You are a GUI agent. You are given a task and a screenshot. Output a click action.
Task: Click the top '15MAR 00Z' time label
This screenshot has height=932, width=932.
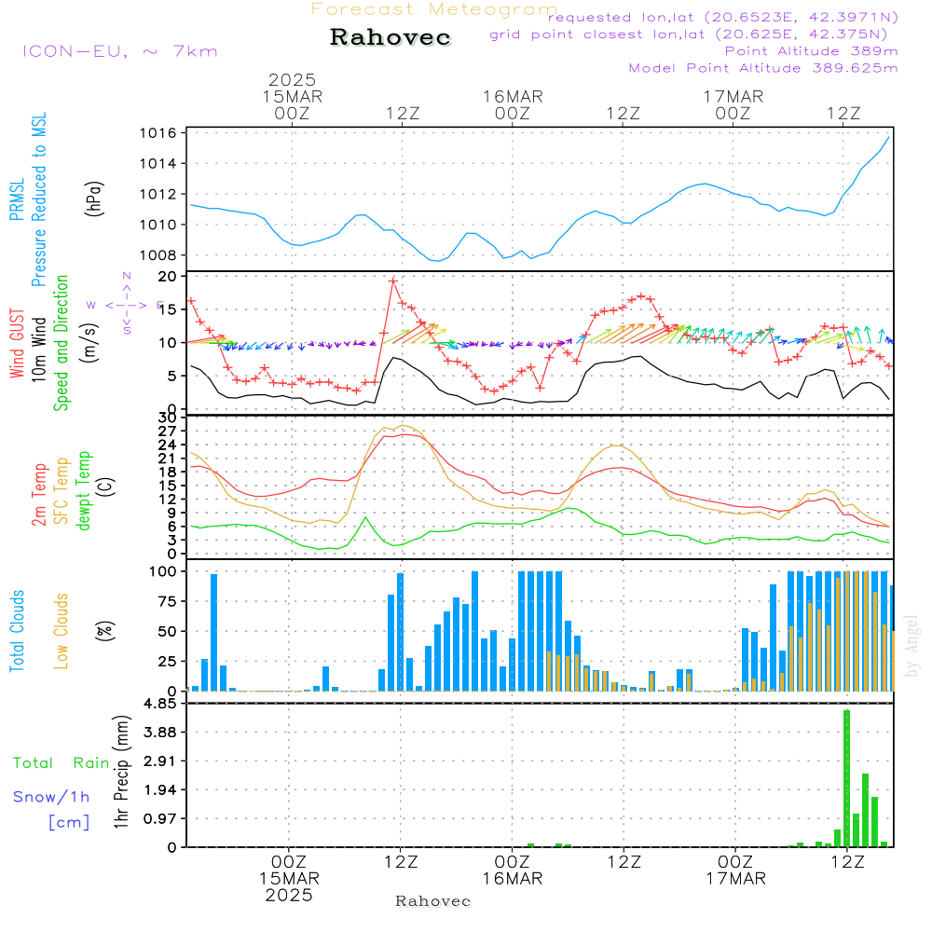click(x=293, y=104)
